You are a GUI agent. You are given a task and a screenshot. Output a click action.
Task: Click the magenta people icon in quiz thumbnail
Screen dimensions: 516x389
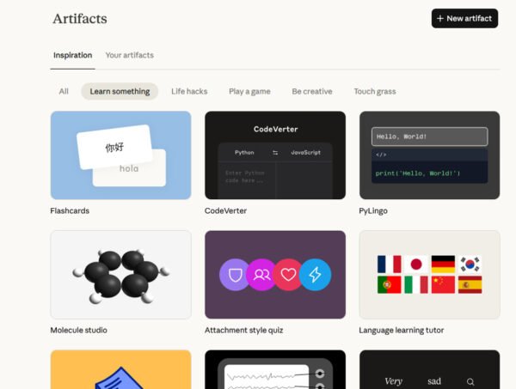pyautogui.click(x=261, y=275)
